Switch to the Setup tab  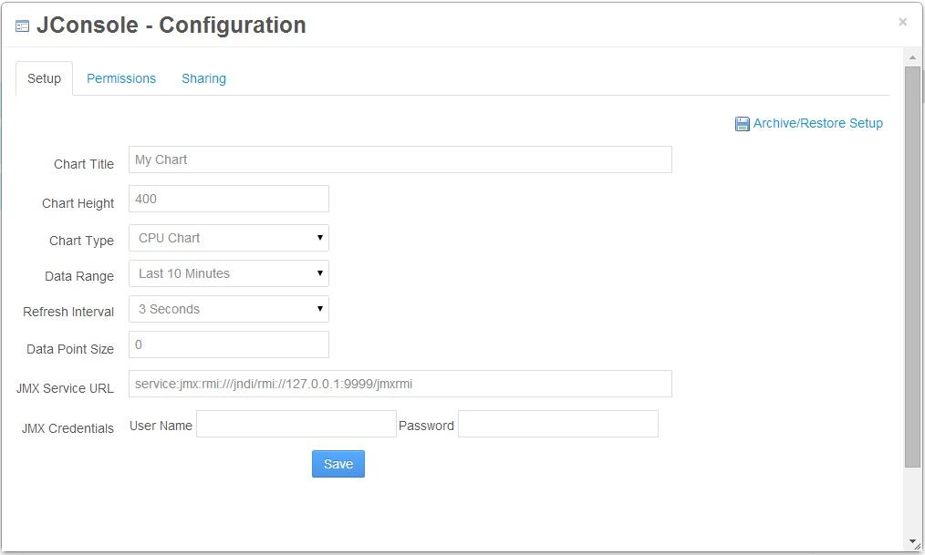click(44, 78)
